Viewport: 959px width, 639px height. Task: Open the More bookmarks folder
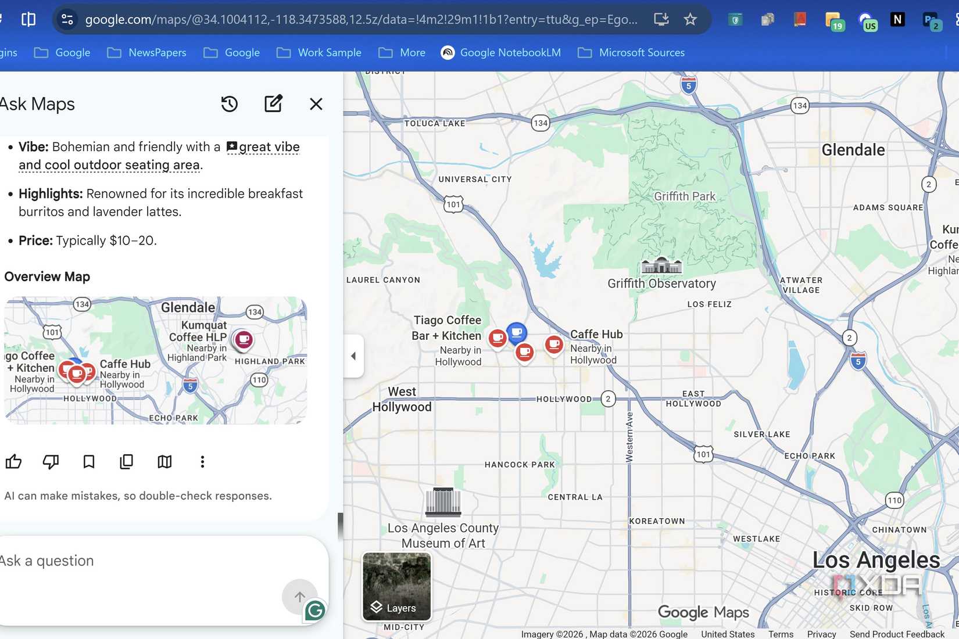coord(402,52)
